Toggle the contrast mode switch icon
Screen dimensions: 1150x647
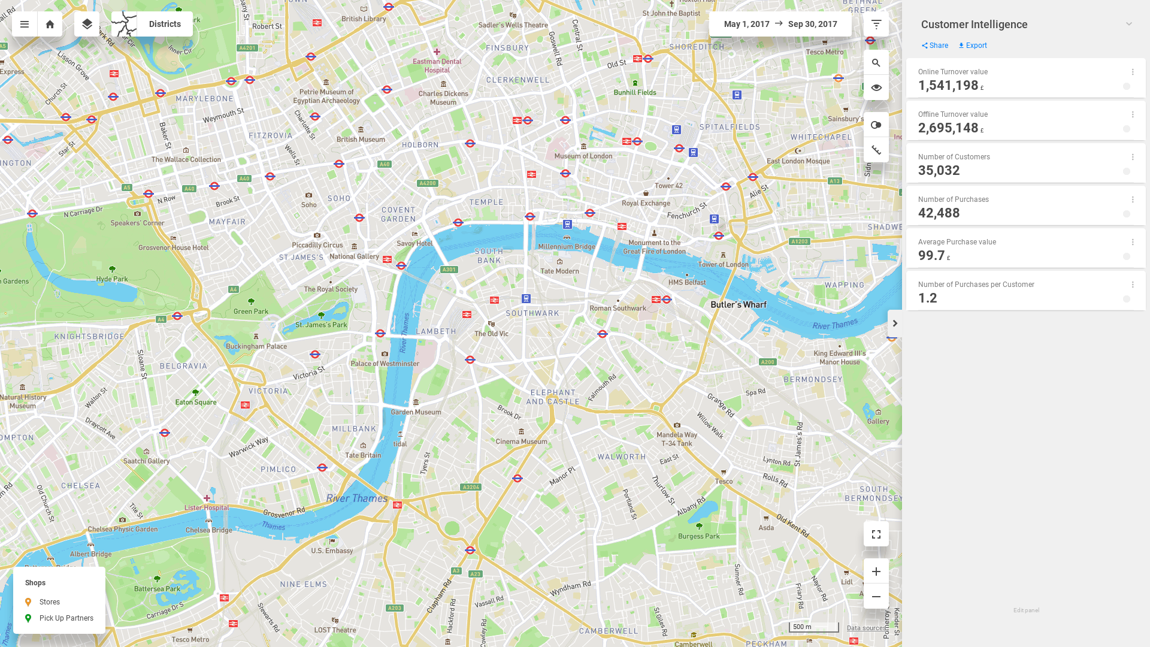[x=876, y=125]
